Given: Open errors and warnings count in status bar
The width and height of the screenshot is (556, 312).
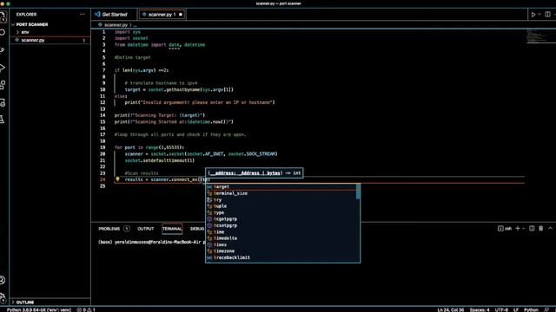Looking at the screenshot, I should [x=86, y=309].
